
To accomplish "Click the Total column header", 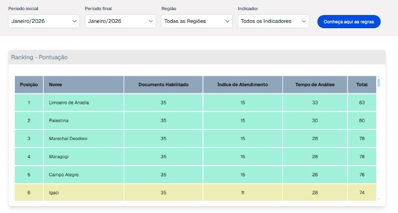I will coord(362,85).
